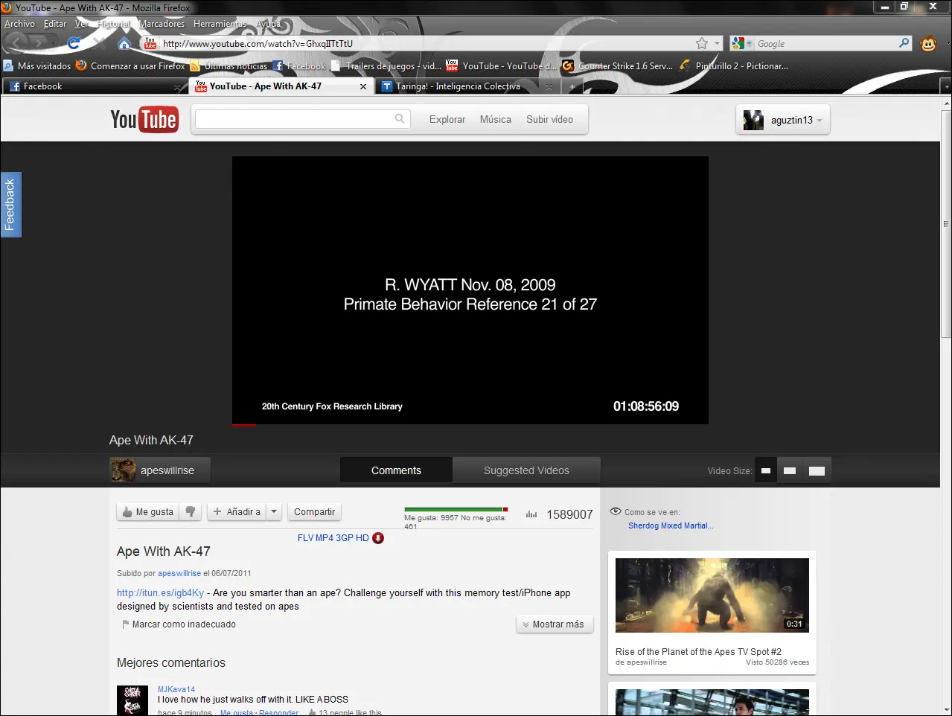Select the large video size icon

[817, 470]
